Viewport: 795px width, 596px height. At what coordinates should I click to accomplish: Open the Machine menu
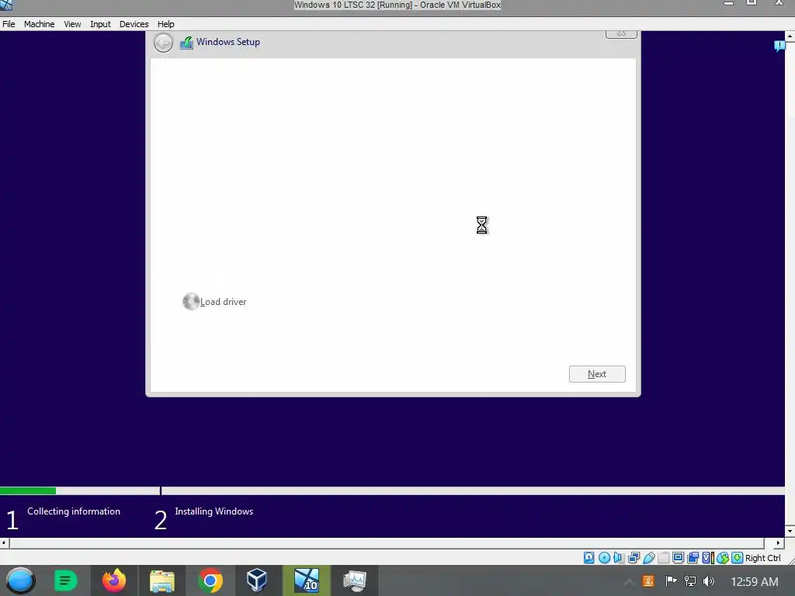click(39, 24)
